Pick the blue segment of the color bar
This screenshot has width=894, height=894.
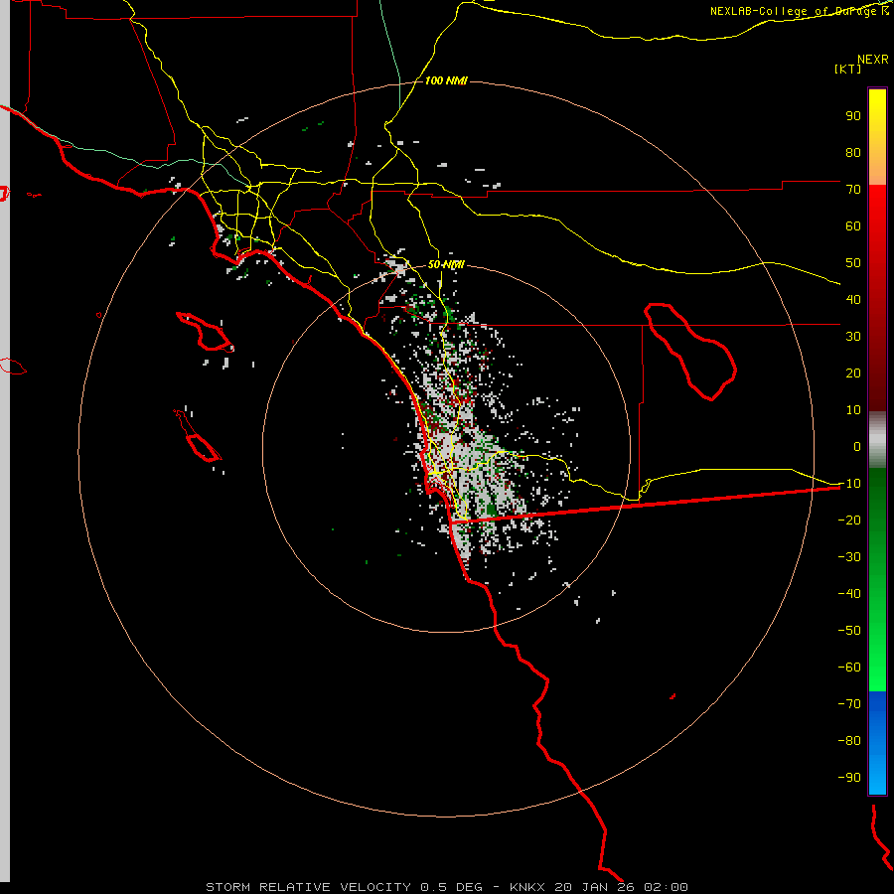pos(877,743)
